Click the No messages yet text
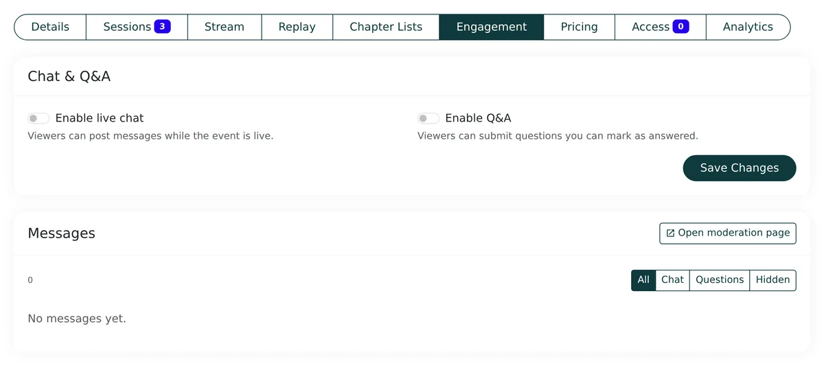This screenshot has width=824, height=366. tap(77, 319)
